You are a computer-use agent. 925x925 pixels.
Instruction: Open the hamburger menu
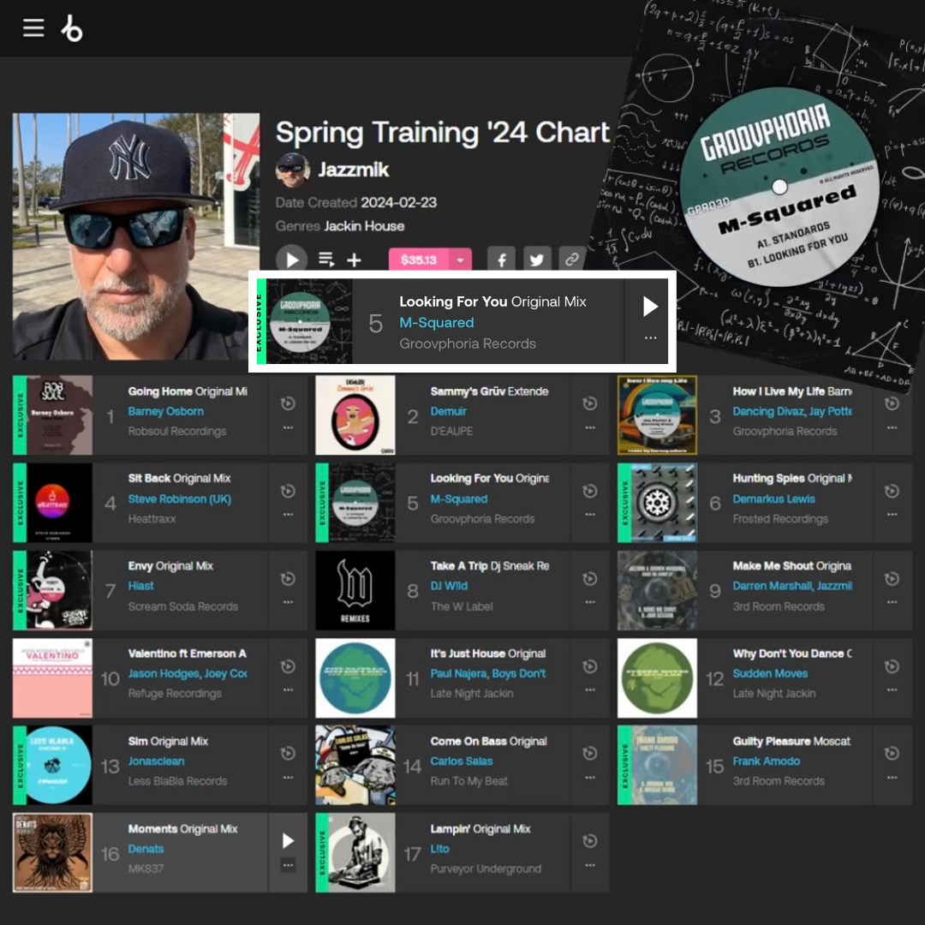click(x=33, y=27)
